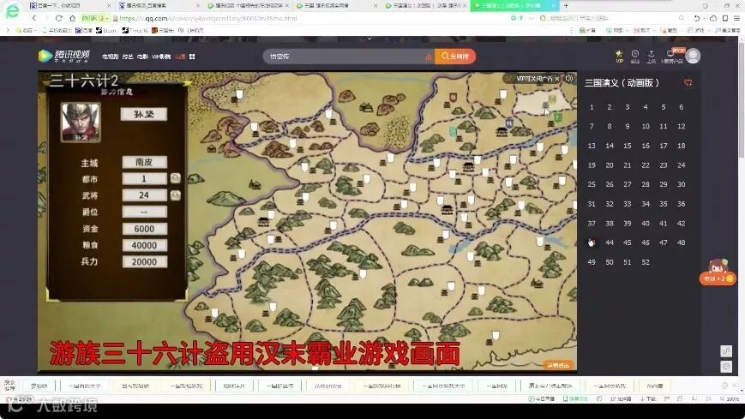Click the lower floating side tool icon

[x=726, y=367]
